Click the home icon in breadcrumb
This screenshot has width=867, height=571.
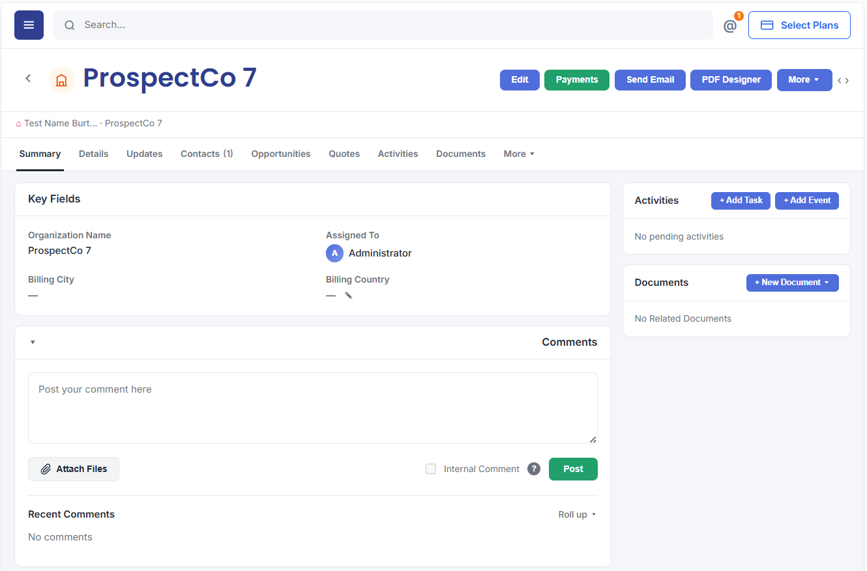18,123
